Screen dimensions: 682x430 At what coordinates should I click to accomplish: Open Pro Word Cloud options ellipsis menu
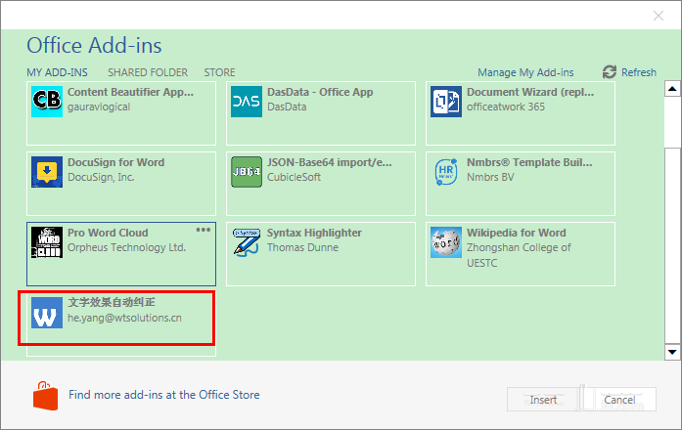coord(204,230)
